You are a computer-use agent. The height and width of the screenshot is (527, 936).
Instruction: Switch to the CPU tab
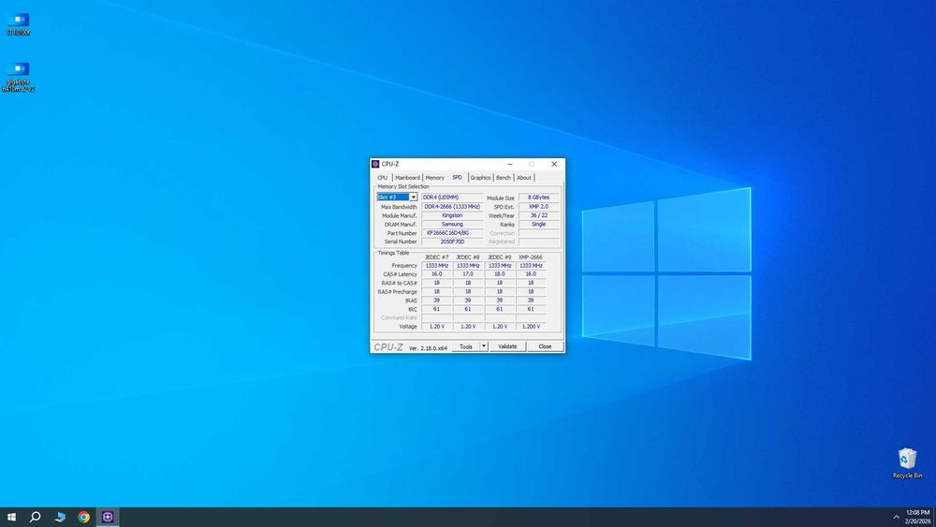click(382, 177)
